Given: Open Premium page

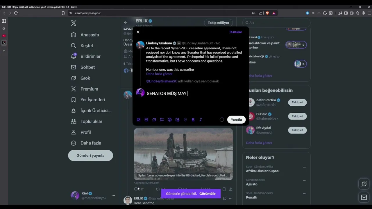Looking at the screenshot, I should coord(85,89).
